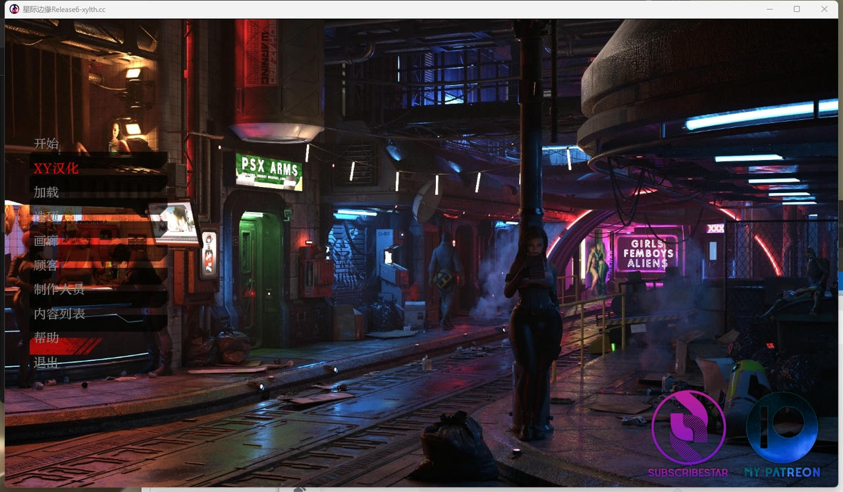Click the window title text 星际边缘Release6
The image size is (843, 492).
pyautogui.click(x=64, y=9)
